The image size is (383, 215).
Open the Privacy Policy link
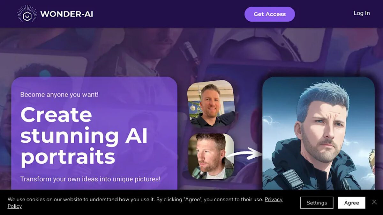click(145, 203)
